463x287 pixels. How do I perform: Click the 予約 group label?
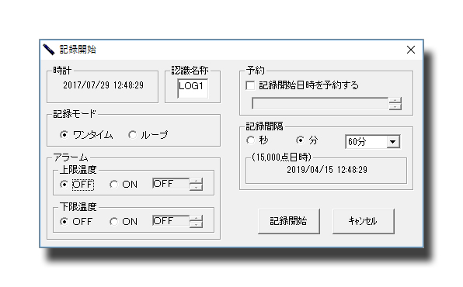[255, 71]
